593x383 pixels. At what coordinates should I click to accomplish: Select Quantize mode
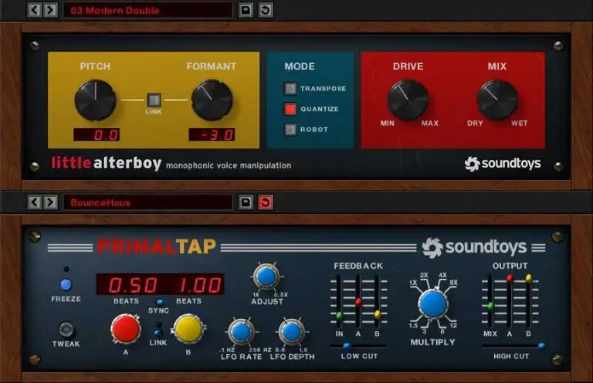[x=290, y=109]
